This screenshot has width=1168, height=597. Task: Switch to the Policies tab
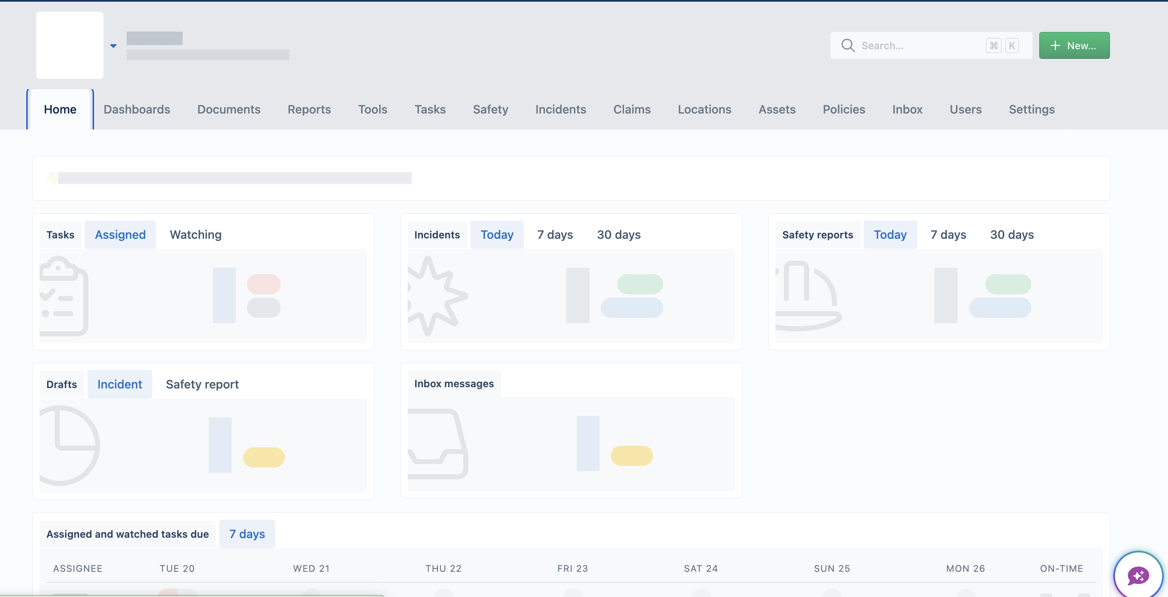844,109
